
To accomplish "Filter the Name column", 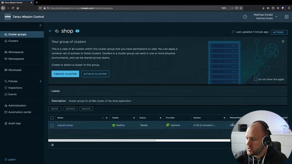I will 107,118.
